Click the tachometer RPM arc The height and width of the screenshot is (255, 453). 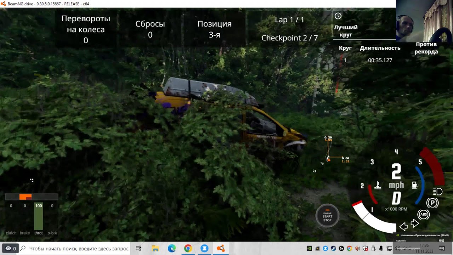[374, 216]
